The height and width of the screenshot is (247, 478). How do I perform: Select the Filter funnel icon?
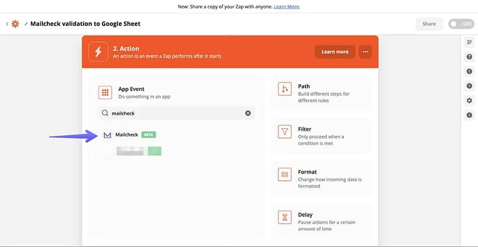point(285,132)
